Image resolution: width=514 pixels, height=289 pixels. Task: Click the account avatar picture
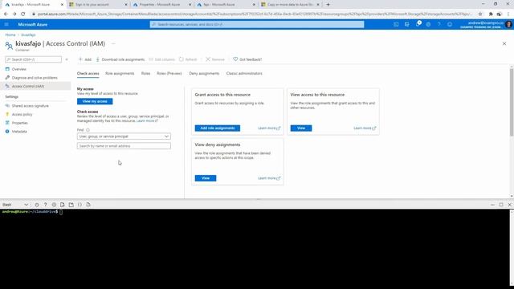click(508, 25)
